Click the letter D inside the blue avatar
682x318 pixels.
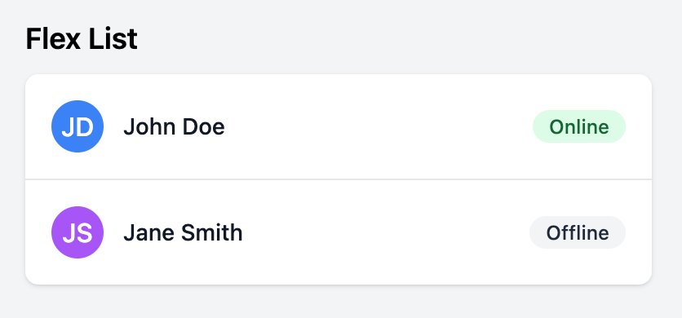coord(85,127)
